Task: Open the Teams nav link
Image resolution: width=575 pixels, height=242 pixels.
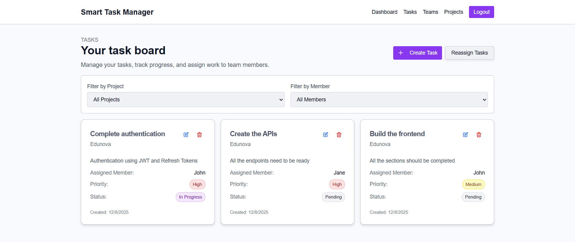Action: [x=430, y=12]
